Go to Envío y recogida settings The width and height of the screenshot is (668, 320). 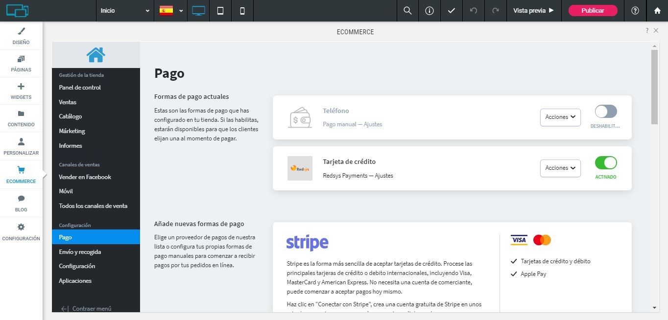tap(80, 252)
